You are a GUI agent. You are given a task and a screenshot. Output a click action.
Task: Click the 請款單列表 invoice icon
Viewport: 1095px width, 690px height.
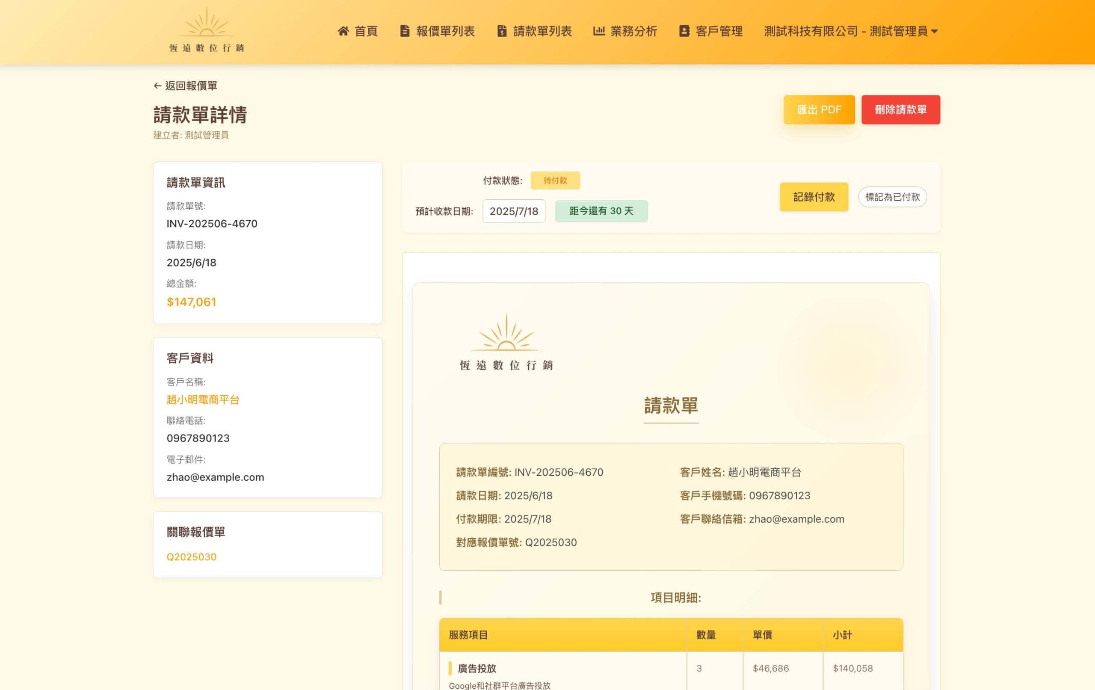click(501, 31)
